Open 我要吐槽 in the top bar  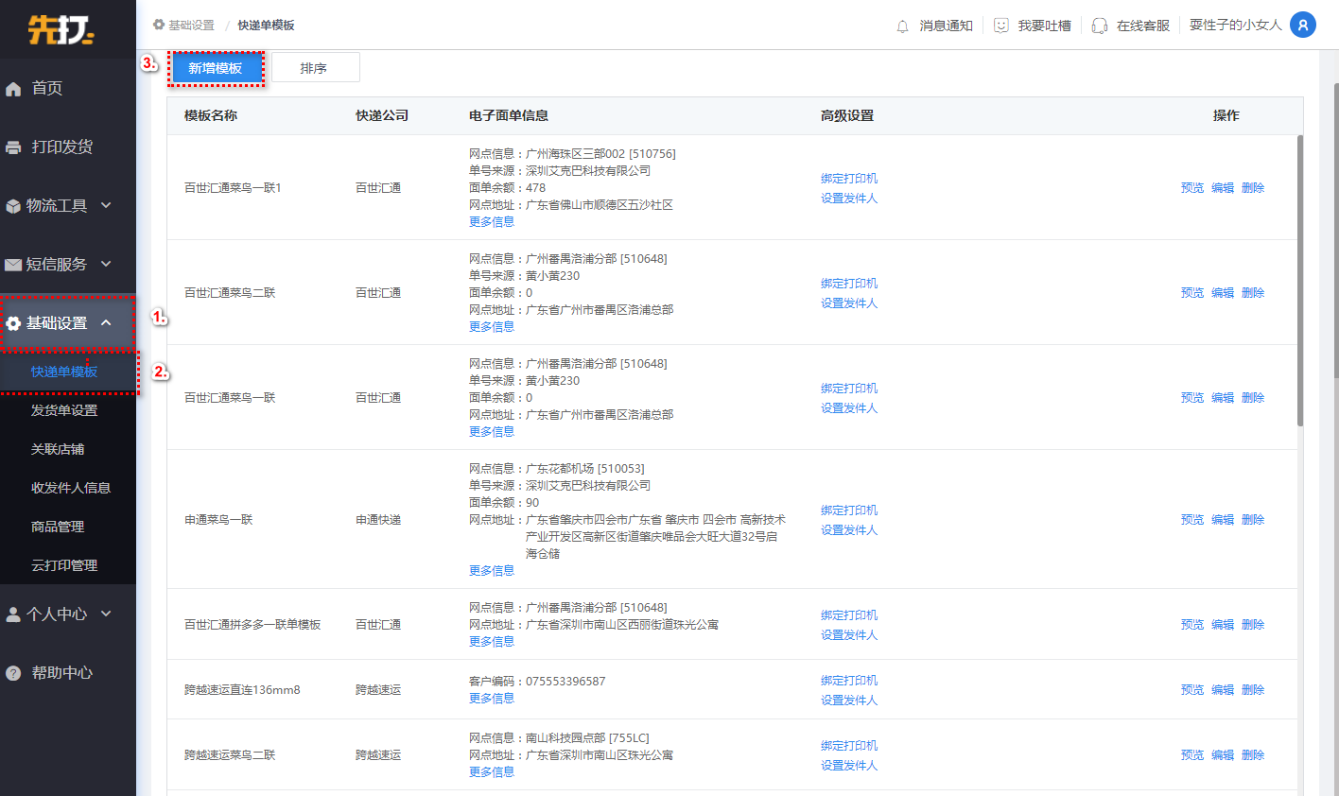(x=1044, y=26)
